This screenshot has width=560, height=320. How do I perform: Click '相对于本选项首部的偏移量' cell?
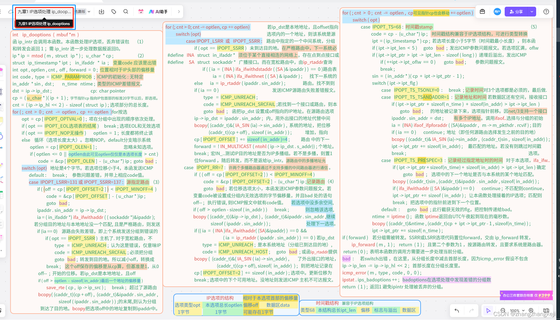(270, 298)
